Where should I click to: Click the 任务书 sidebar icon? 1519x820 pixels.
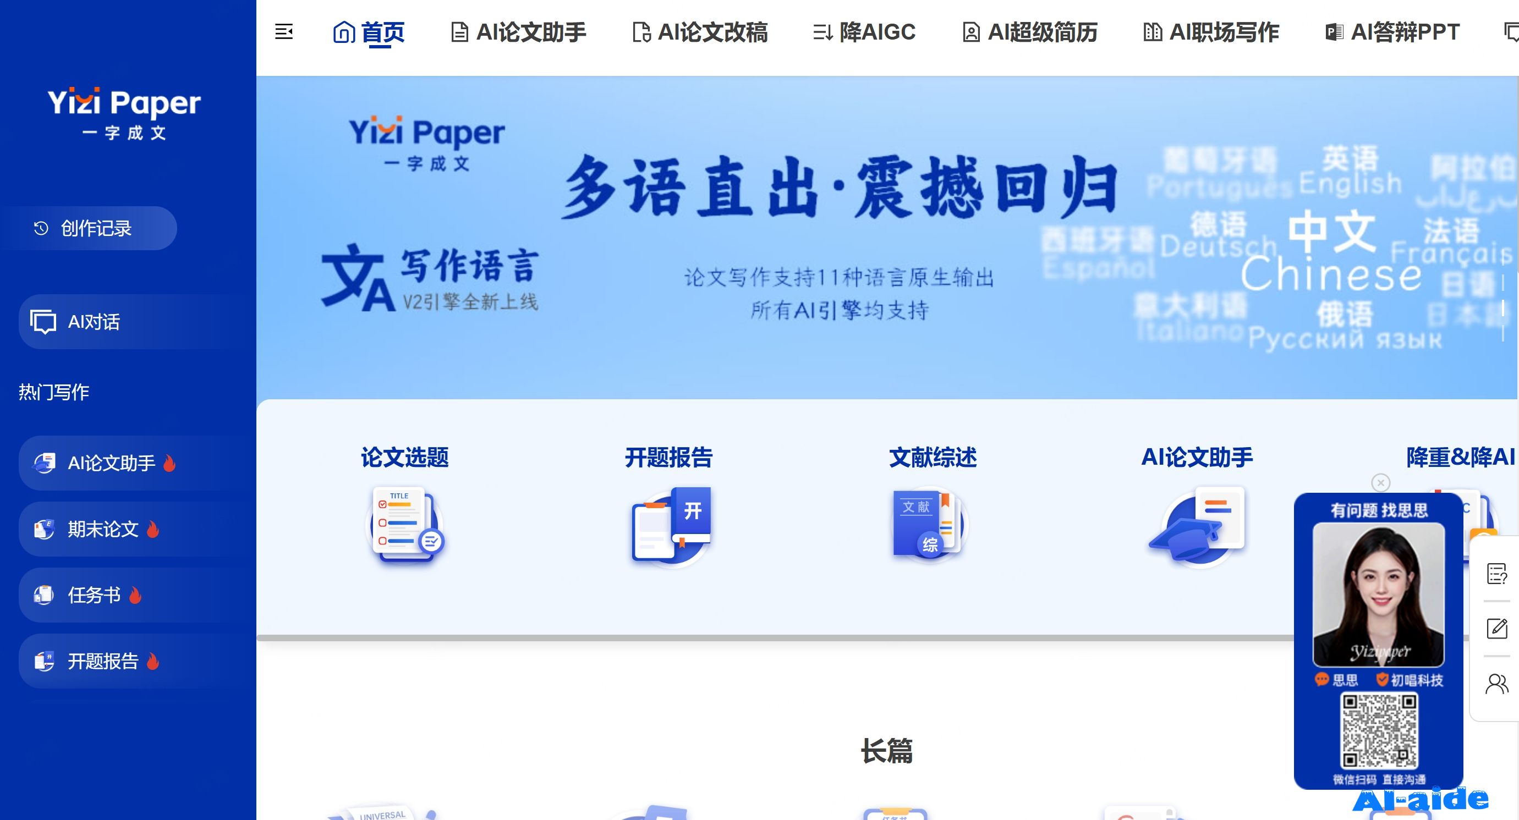click(44, 596)
